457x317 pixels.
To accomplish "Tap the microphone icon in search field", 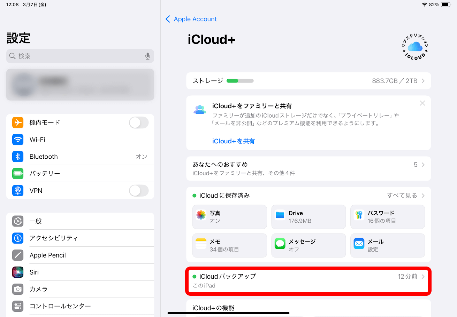I will click(148, 56).
